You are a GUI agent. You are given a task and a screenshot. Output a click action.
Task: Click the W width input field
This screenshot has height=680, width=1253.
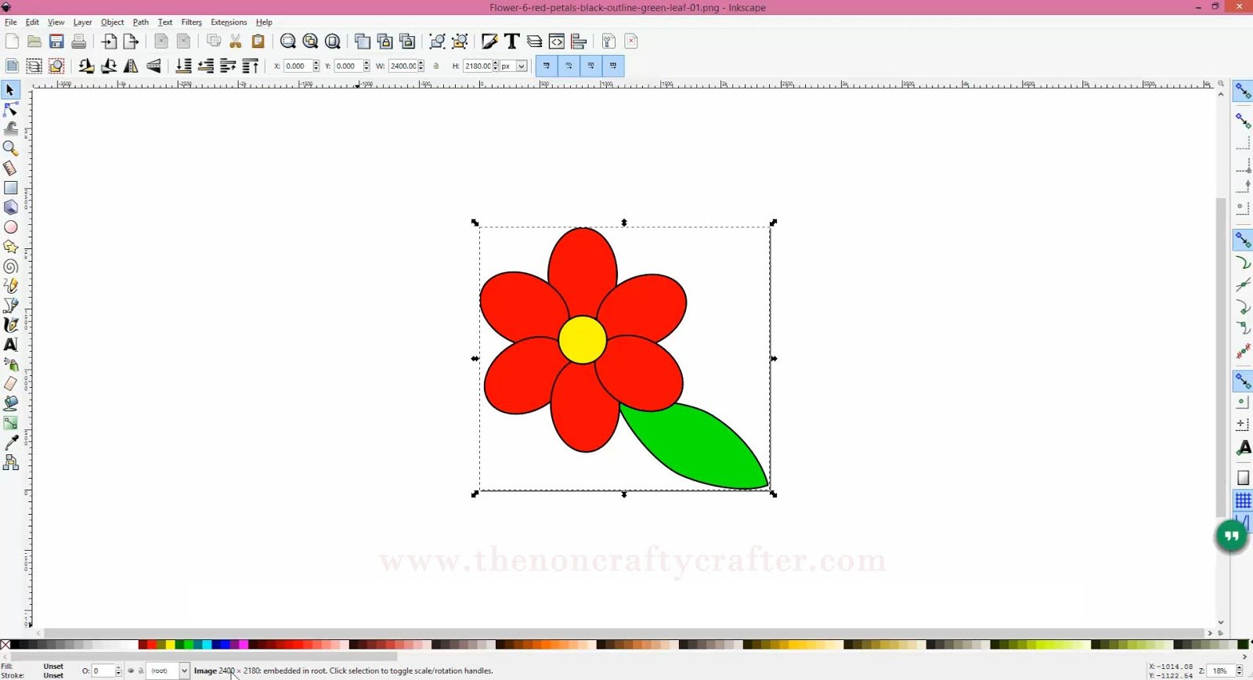click(x=403, y=67)
